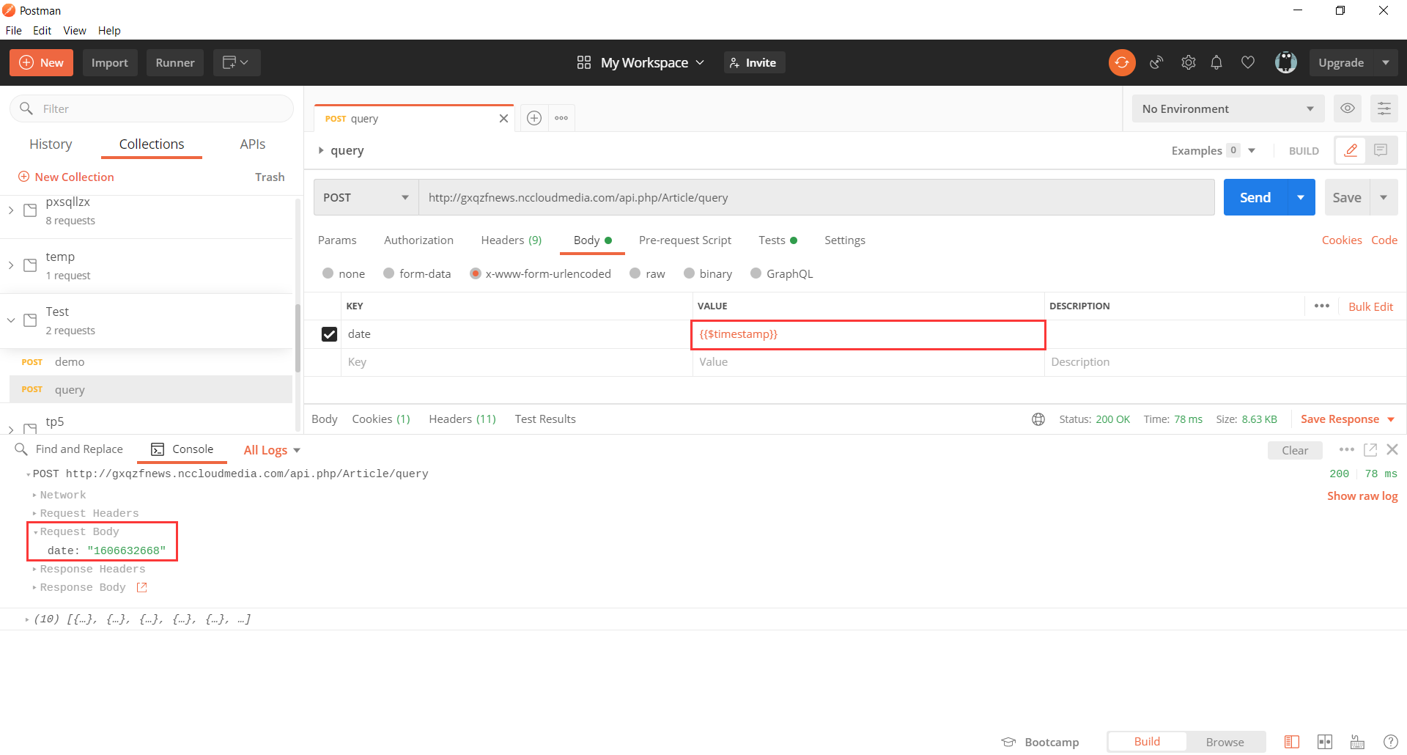Open tab options three-dot menu

click(561, 118)
